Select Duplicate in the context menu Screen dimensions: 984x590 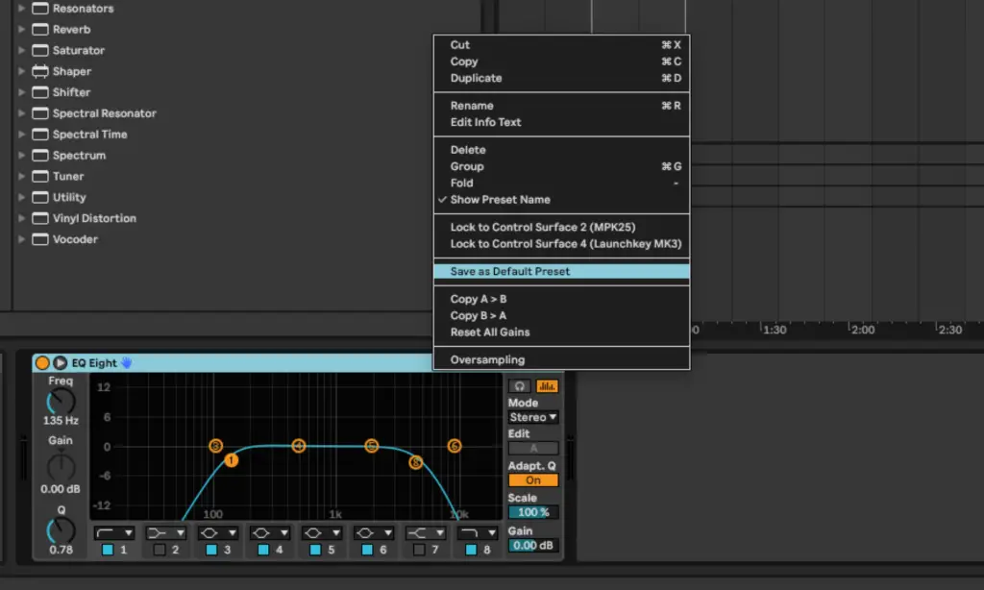561,79
